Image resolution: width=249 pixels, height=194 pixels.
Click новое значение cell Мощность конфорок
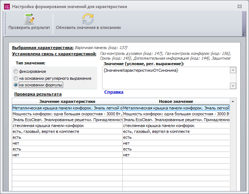176,114
